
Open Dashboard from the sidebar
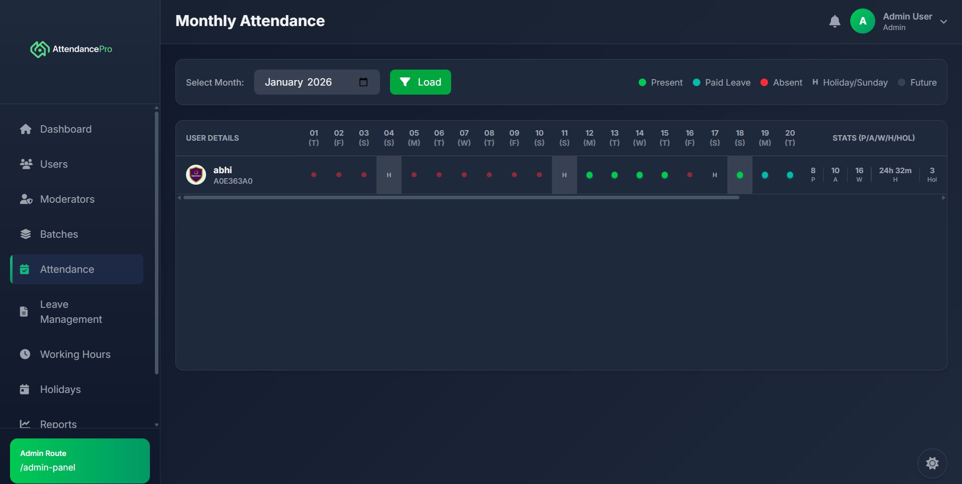pyautogui.click(x=66, y=129)
